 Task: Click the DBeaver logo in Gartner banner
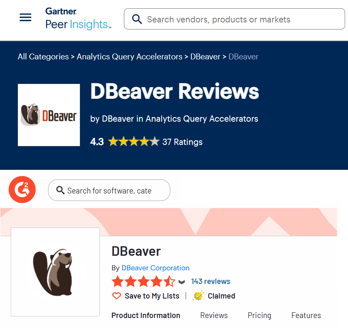[x=49, y=115]
